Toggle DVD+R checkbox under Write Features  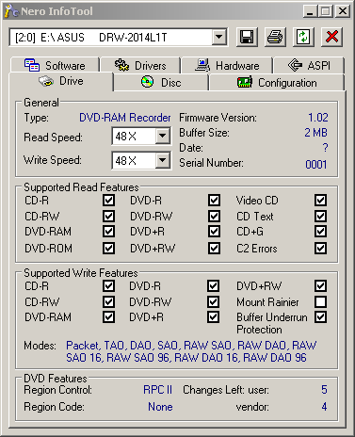click(x=214, y=317)
